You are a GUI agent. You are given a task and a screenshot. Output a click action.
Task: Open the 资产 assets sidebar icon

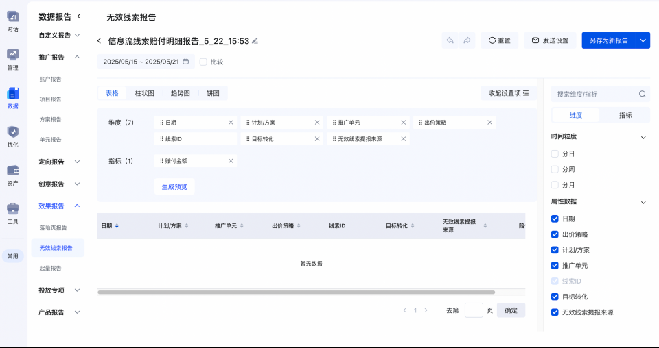pyautogui.click(x=12, y=171)
